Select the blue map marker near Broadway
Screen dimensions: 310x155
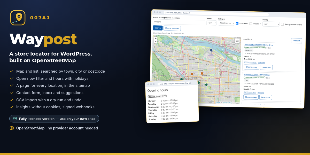pyautogui.click(x=211, y=50)
